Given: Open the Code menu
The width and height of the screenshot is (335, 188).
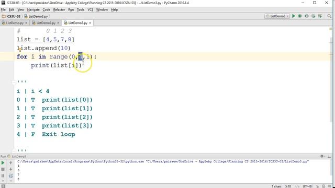Looking at the screenshot, I should [x=46, y=9].
